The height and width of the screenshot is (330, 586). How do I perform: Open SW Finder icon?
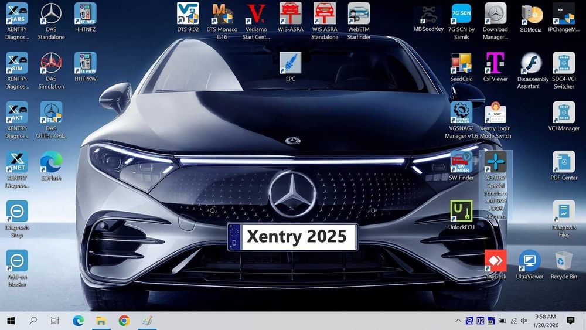tap(461, 162)
